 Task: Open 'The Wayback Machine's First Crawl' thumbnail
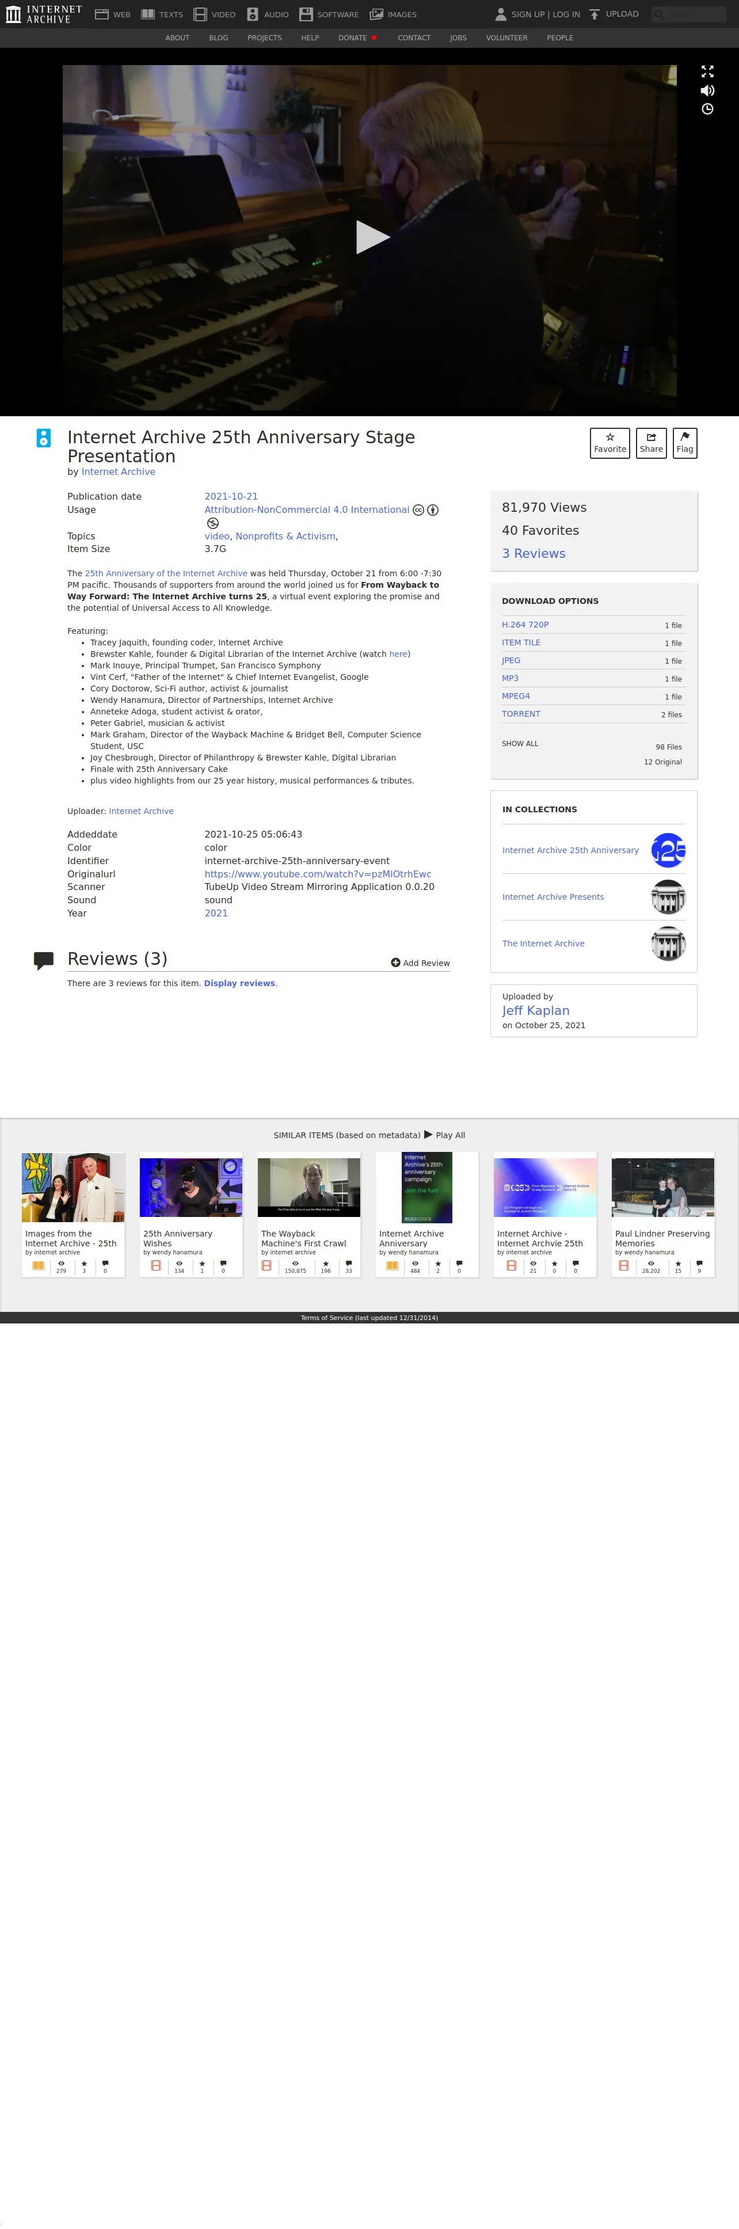[309, 1187]
